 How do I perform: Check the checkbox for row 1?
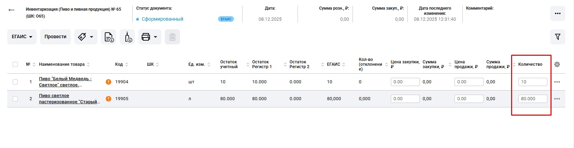pyautogui.click(x=15, y=82)
